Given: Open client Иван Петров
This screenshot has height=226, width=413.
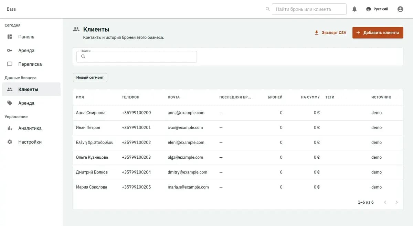Looking at the screenshot, I should coord(88,127).
